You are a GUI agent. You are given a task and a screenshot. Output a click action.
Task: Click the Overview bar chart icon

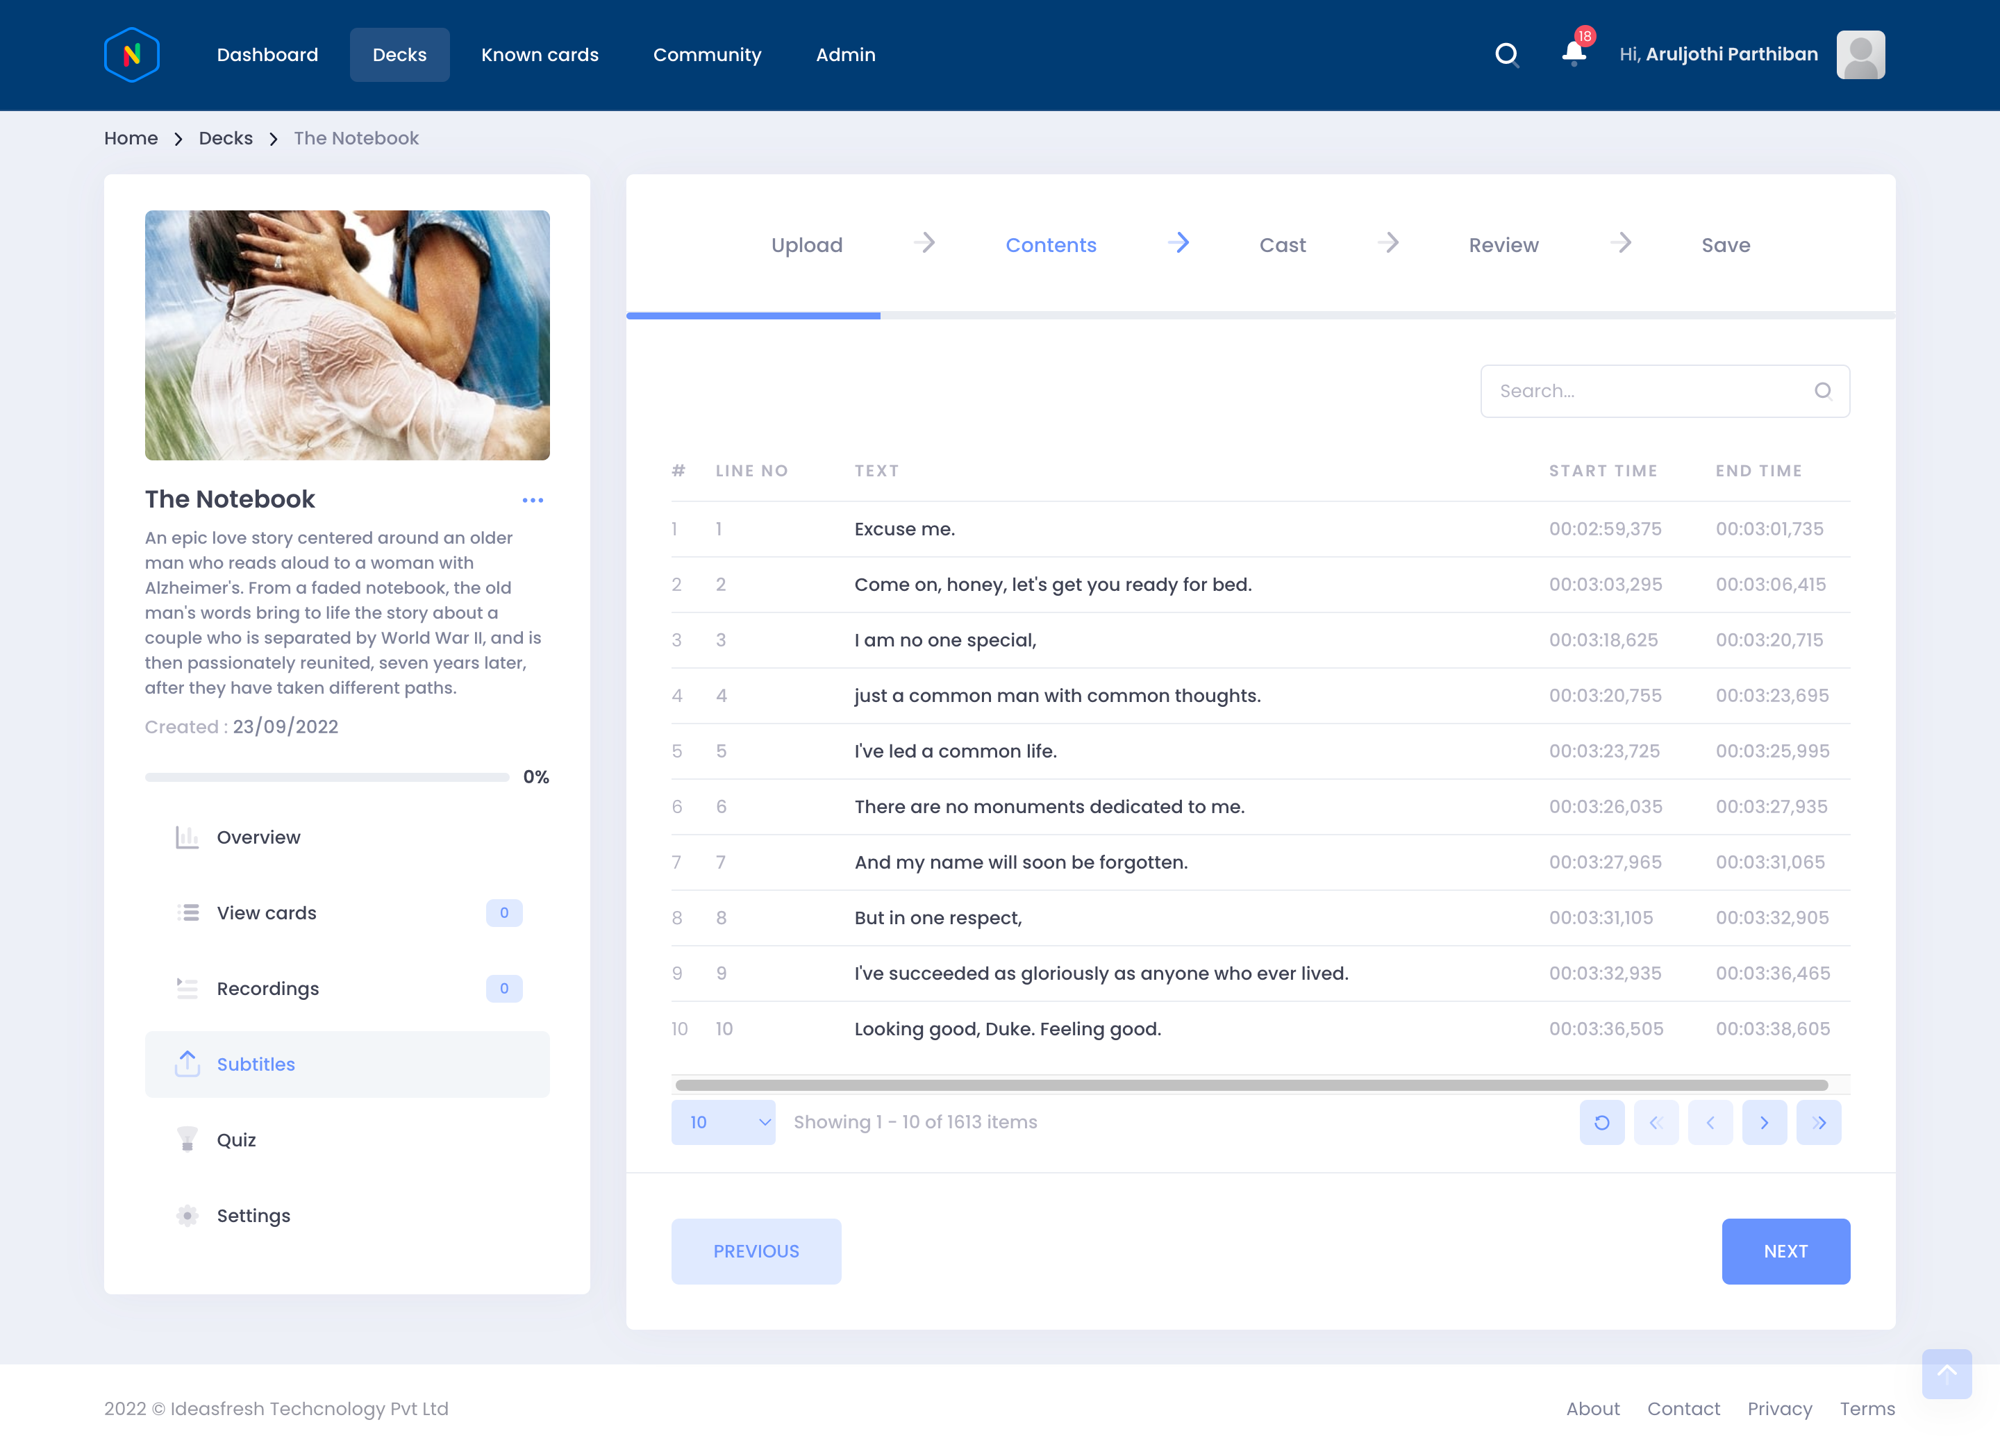point(187,837)
